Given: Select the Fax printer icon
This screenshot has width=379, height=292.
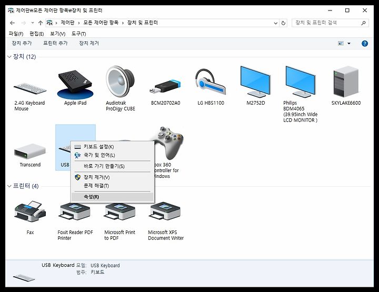Looking at the screenshot, I should click(x=30, y=212).
